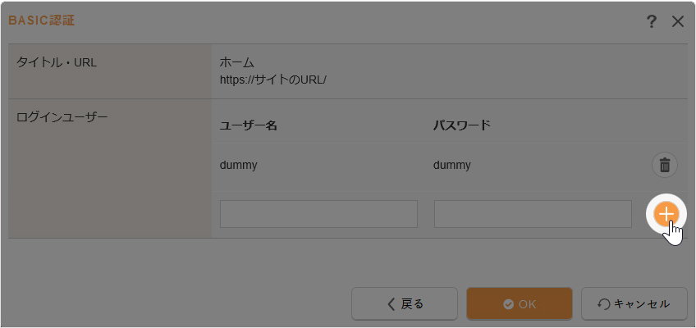696x328 pixels.
Task: Click the BASIC認証 dialog title
Action: pyautogui.click(x=42, y=20)
